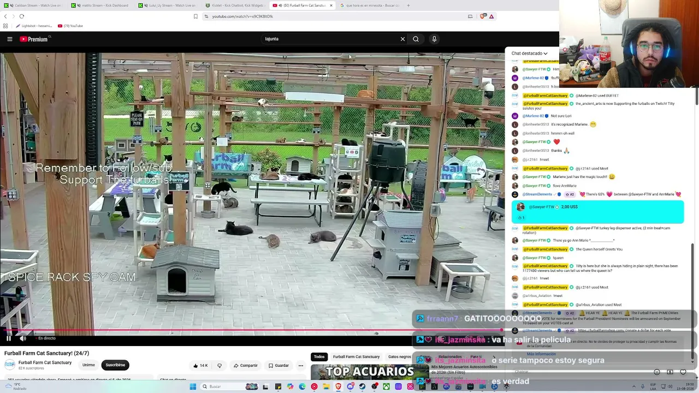Image resolution: width=699 pixels, height=393 pixels.
Task: Open Furball Farm Cat Sanctuary channel name
Action: click(x=45, y=362)
